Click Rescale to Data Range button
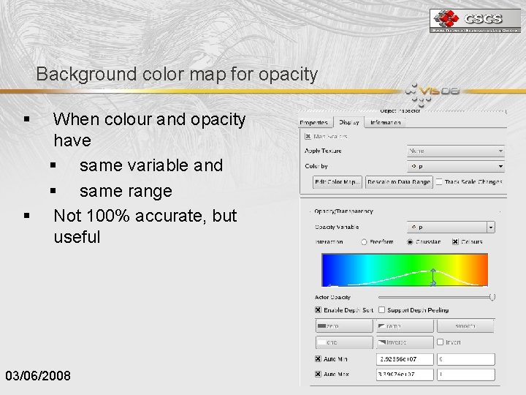The width and height of the screenshot is (526, 395). (x=399, y=182)
